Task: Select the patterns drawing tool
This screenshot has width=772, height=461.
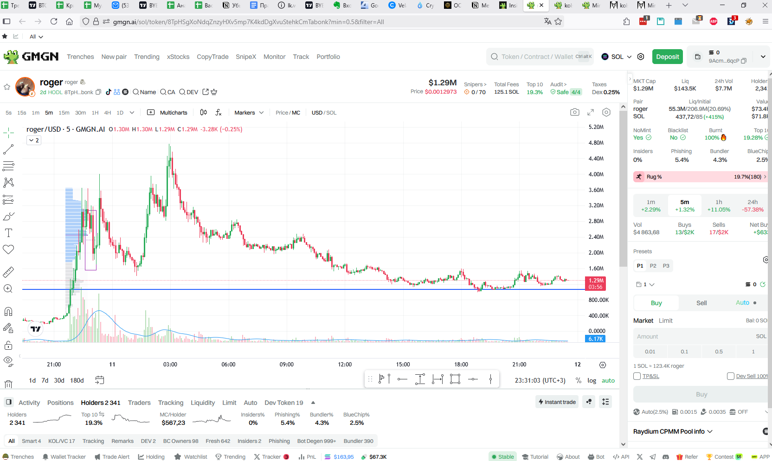Action: tap(8, 183)
